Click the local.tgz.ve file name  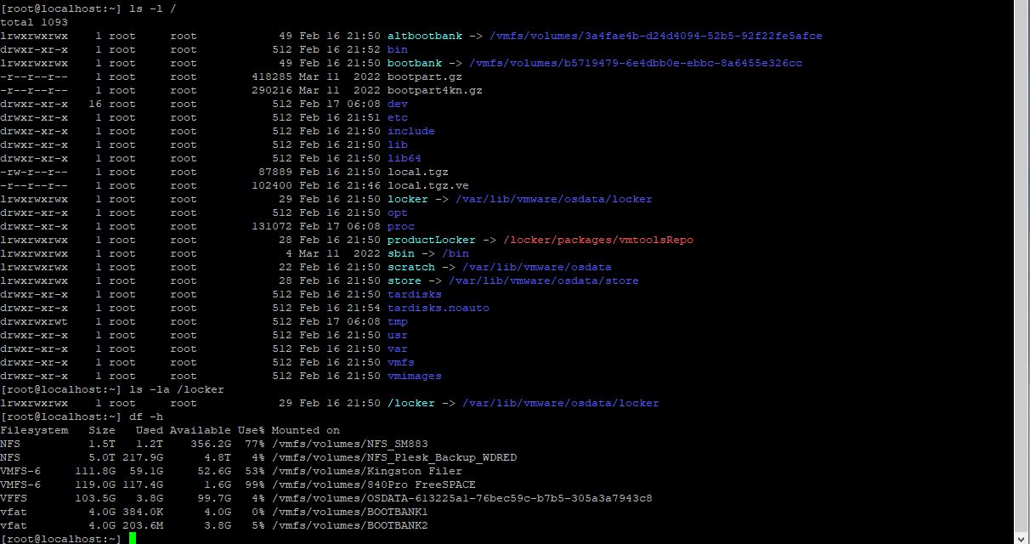[427, 185]
